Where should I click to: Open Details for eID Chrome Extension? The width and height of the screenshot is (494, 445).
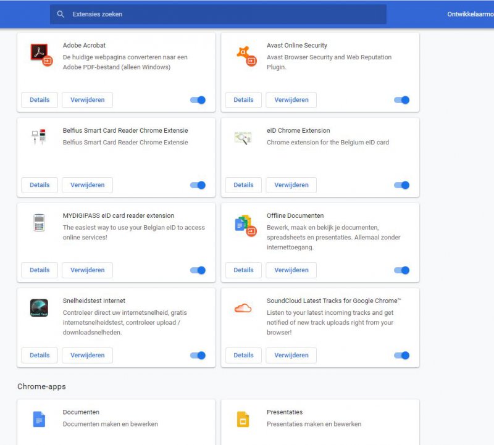pos(243,185)
